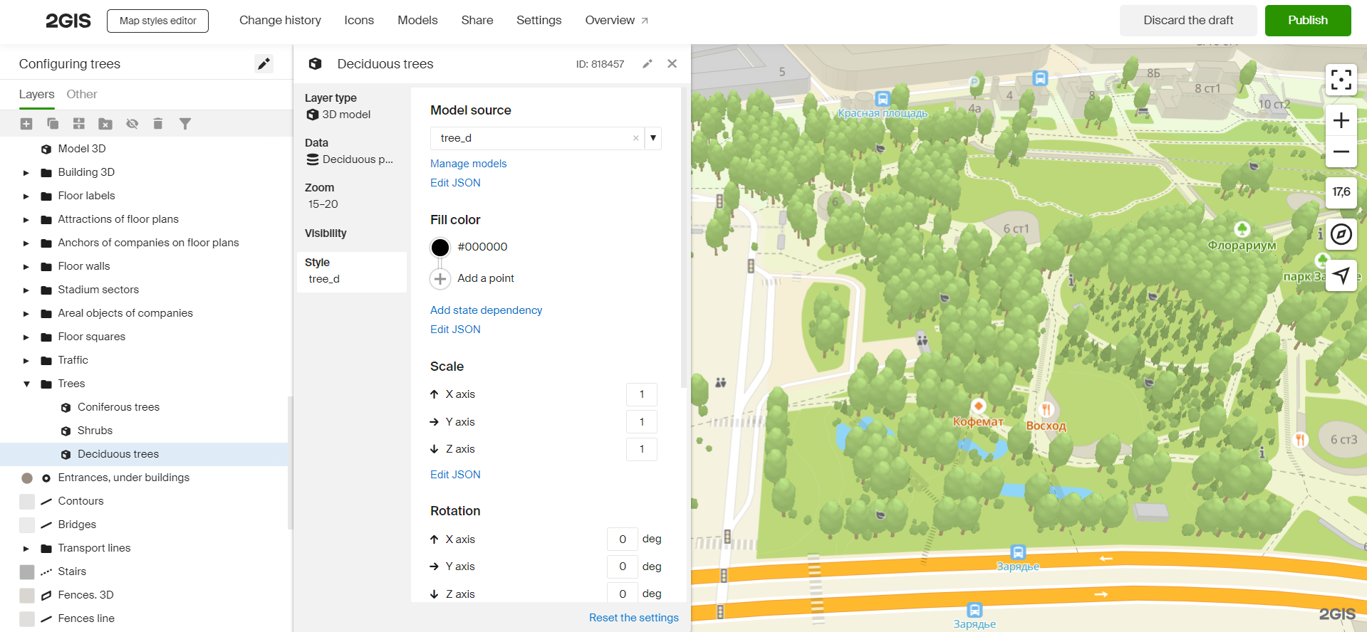Open the layer filter funnel icon
The image size is (1367, 632).
click(185, 124)
